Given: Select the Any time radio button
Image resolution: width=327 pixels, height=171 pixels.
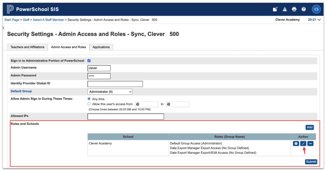Looking at the screenshot, I should tap(89, 99).
